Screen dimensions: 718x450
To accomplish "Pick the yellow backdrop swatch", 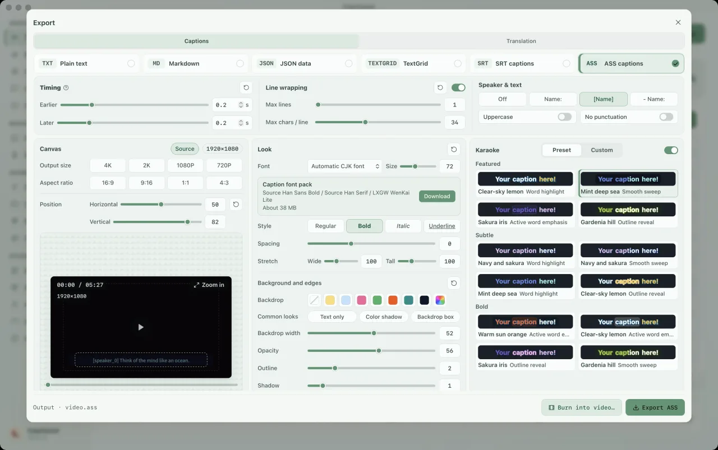I will click(x=330, y=300).
